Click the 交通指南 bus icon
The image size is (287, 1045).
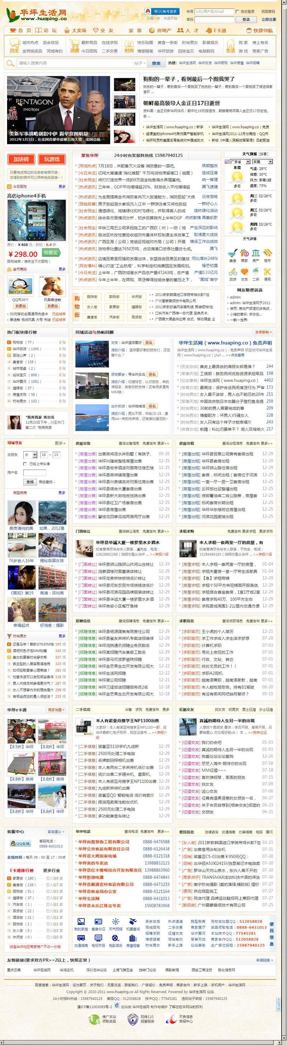[81, 938]
